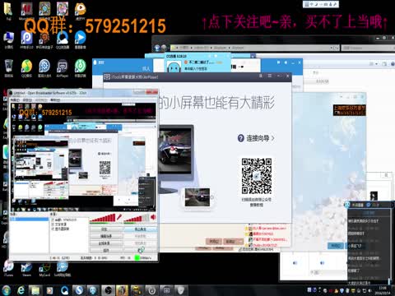Click the orange banner badge on right window

(x=349, y=110)
